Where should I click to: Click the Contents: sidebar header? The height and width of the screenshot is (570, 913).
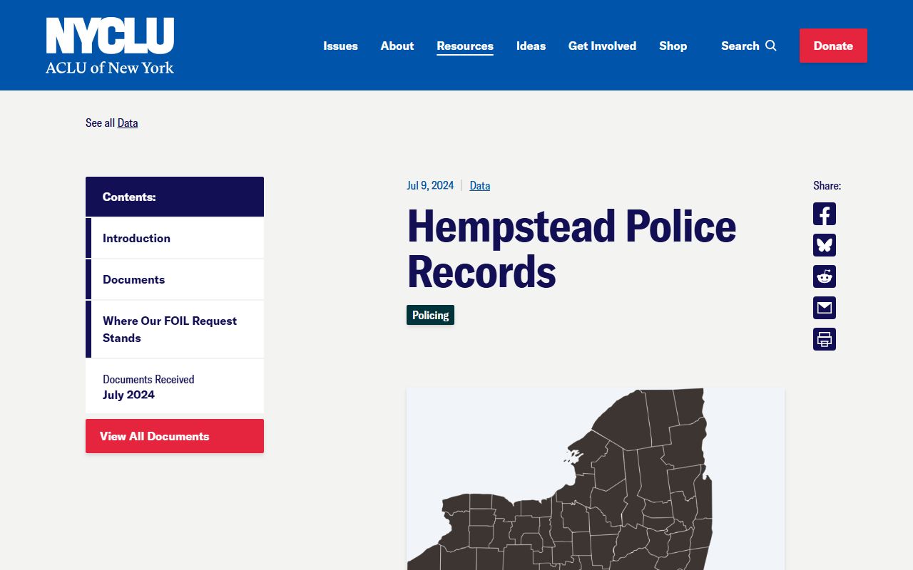point(175,197)
